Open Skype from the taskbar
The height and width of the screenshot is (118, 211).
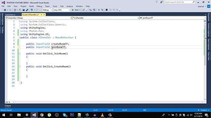click(65, 115)
